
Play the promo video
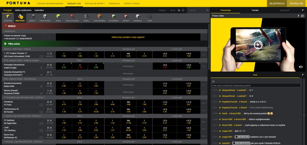[258, 45]
